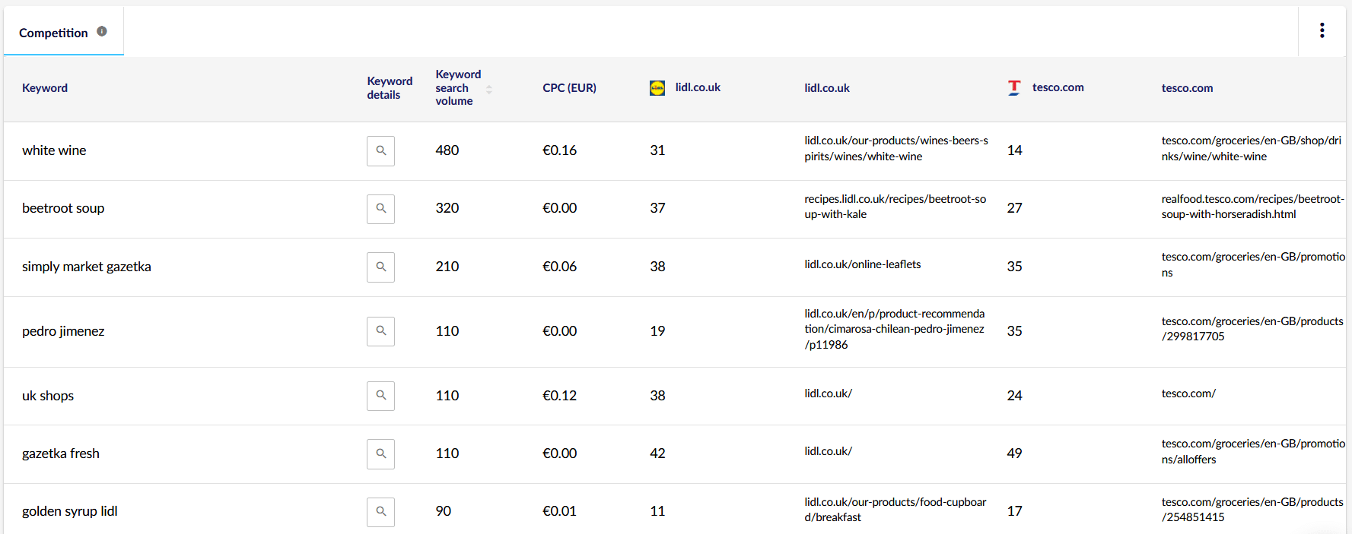Viewport: 1352px width, 534px height.
Task: Select the keyword 'white wine'
Action: coord(54,150)
